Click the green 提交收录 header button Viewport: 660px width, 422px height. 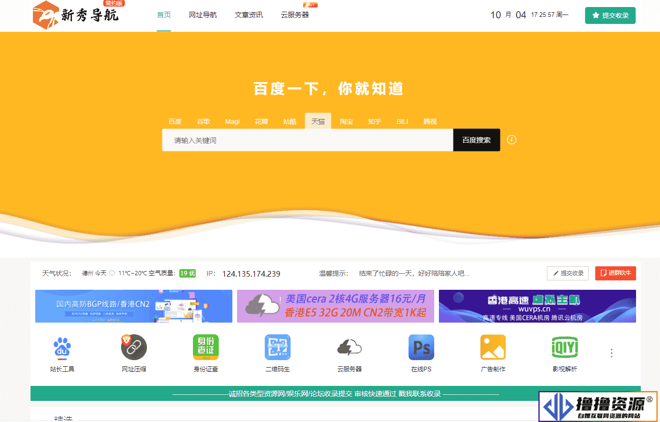(610, 15)
